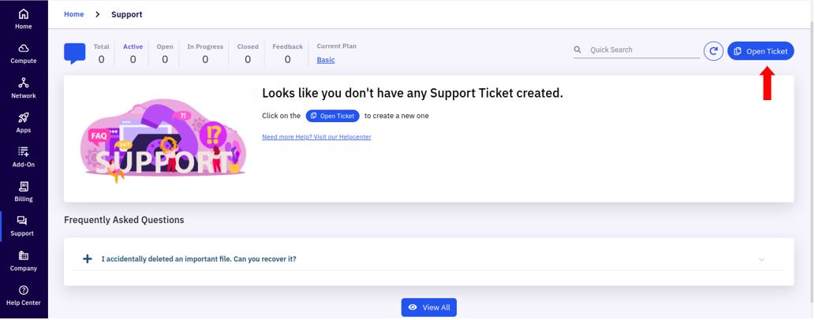Go to Compute cloud icon

(x=24, y=48)
